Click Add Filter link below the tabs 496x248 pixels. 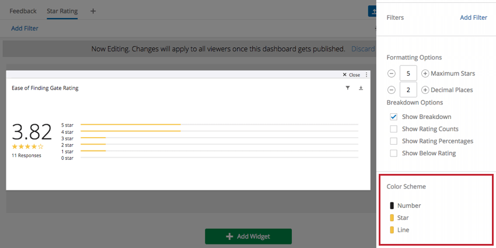click(25, 29)
